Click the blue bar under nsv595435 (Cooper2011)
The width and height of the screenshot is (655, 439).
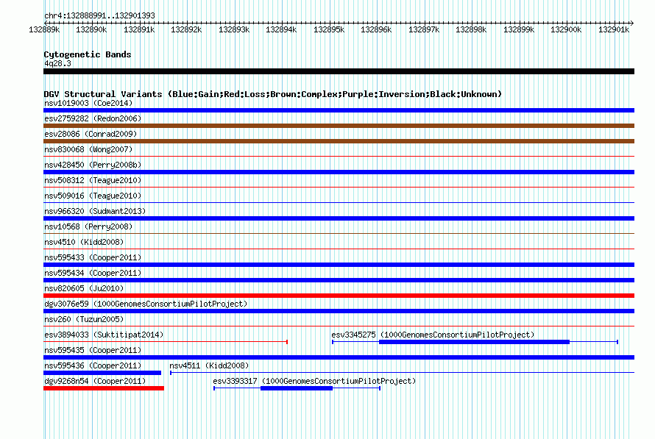pos(339,357)
